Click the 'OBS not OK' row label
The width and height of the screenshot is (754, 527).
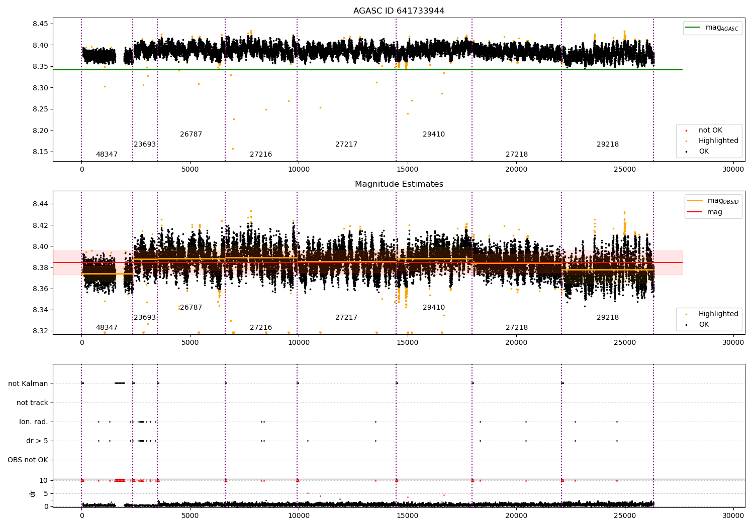(x=28, y=460)
